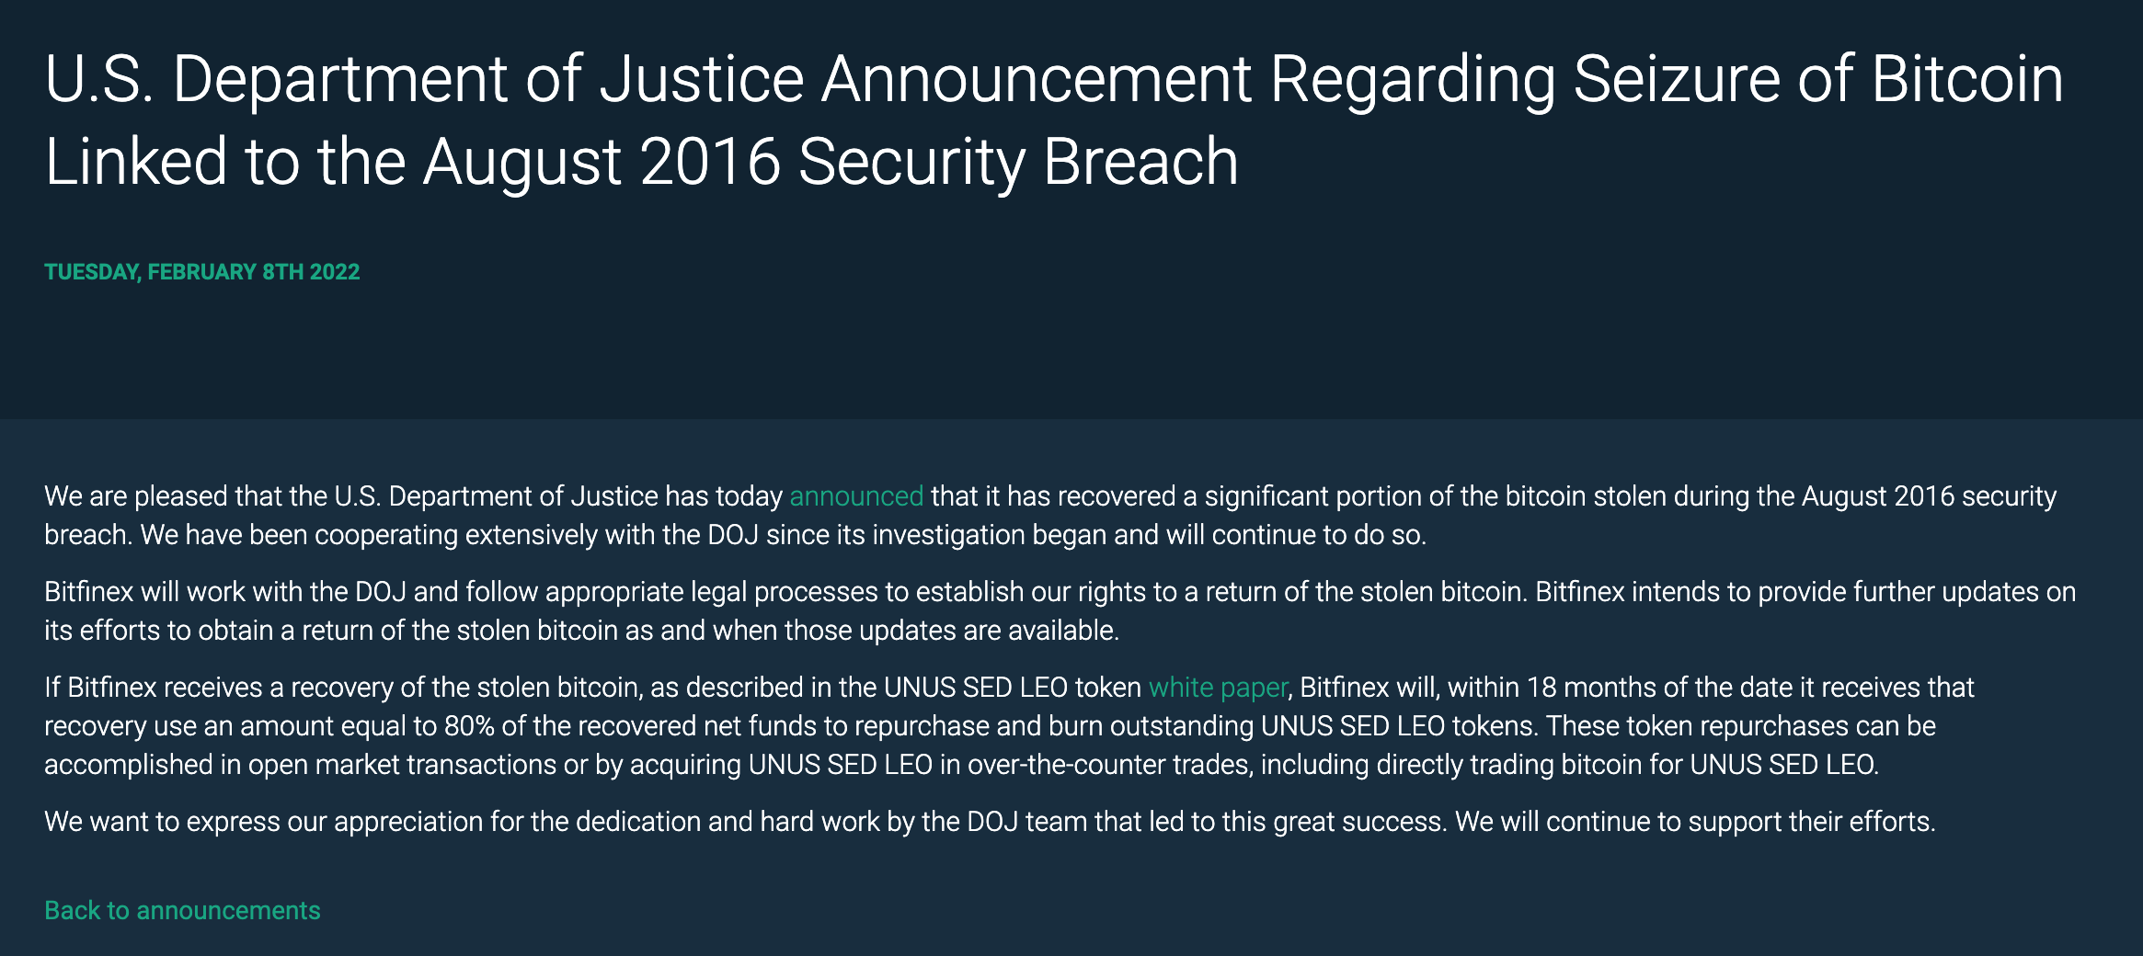Click the paragraph starting 'We are pleased'

point(1050,516)
